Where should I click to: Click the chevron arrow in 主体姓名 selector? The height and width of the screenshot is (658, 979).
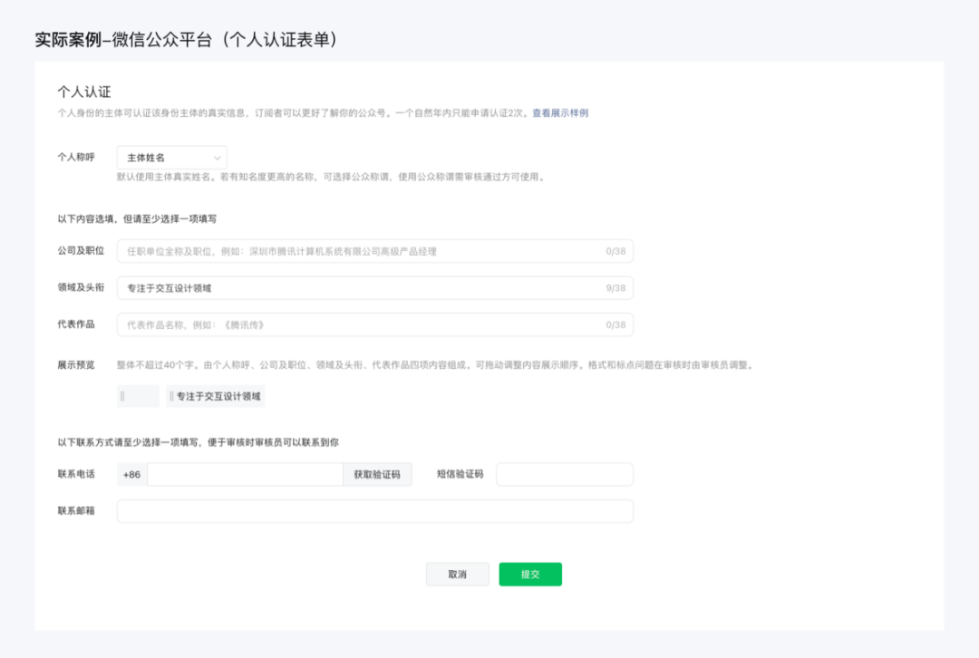(217, 158)
